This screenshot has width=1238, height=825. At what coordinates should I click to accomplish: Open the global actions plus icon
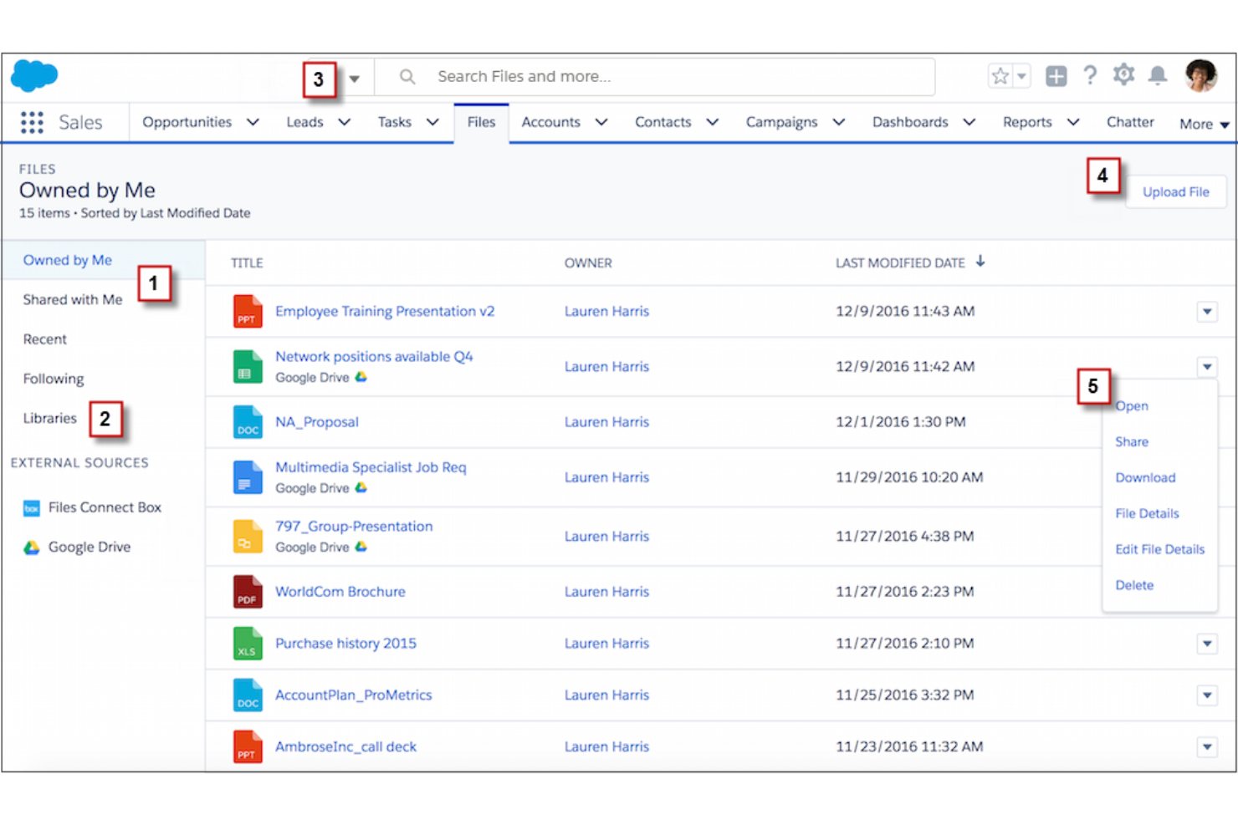(x=1056, y=75)
